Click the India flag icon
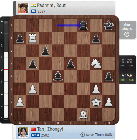This screenshot has width=137, height=140. tap(33, 5)
